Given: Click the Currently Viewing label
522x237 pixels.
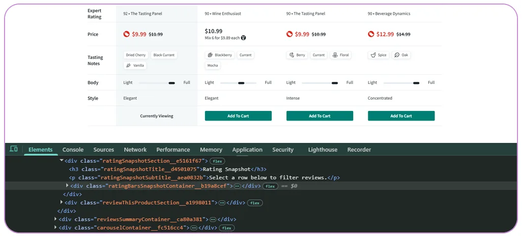Looking at the screenshot, I should (x=157, y=116).
